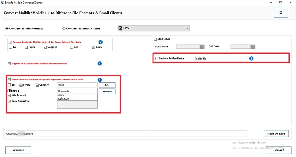The width and height of the screenshot is (296, 157).
Task: Click the Custom Folder Name text field
Action: point(221,59)
